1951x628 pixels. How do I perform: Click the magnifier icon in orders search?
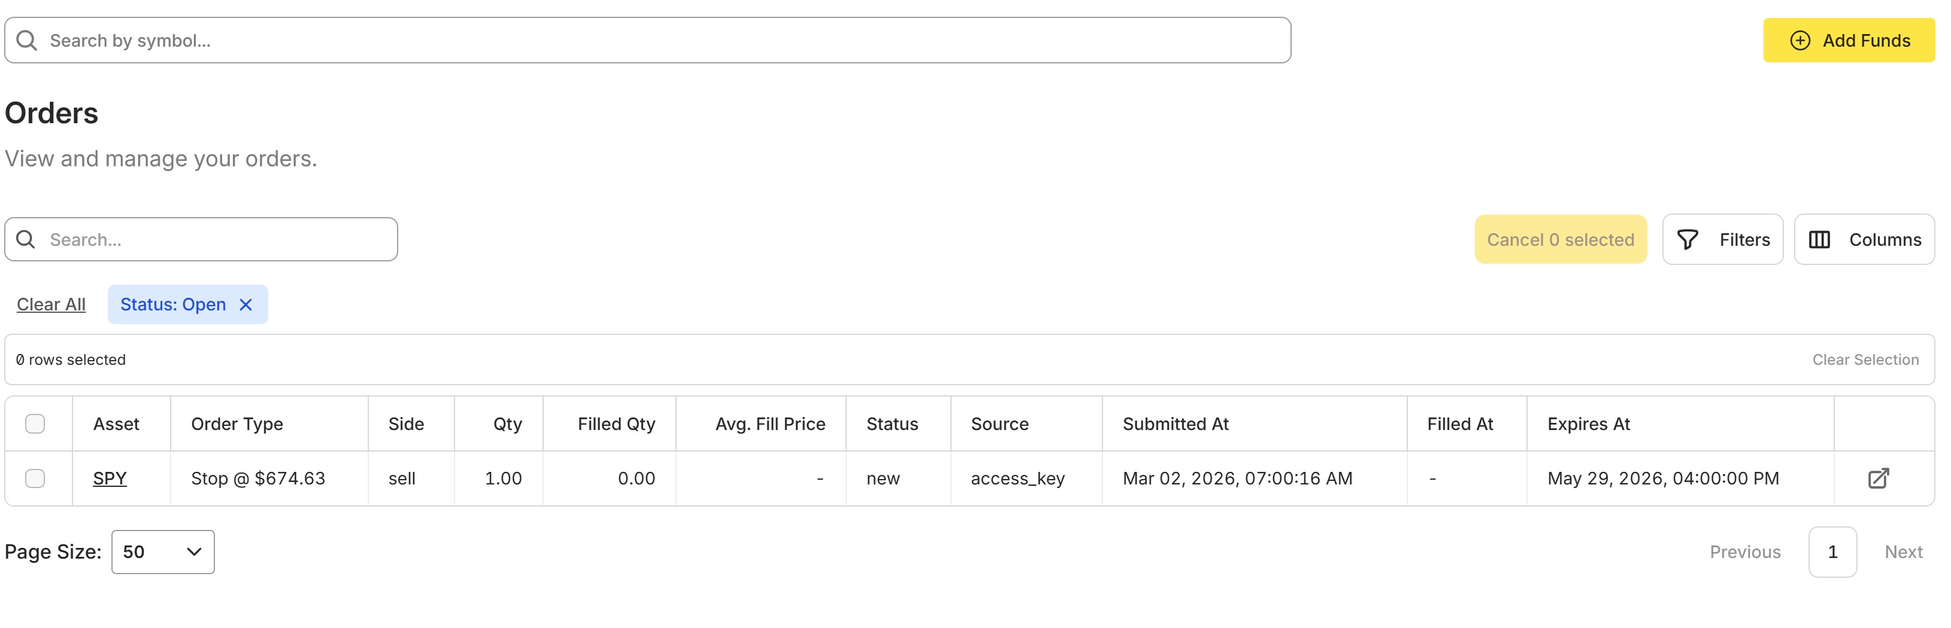click(x=26, y=240)
